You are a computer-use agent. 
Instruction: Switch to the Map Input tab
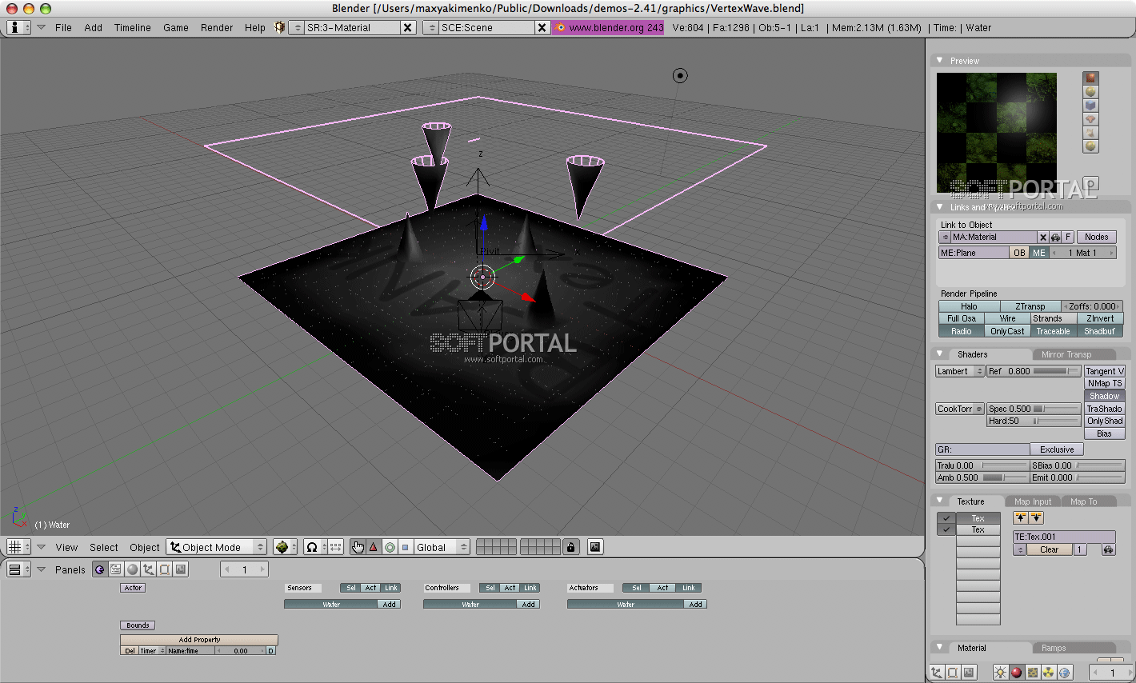(1033, 501)
